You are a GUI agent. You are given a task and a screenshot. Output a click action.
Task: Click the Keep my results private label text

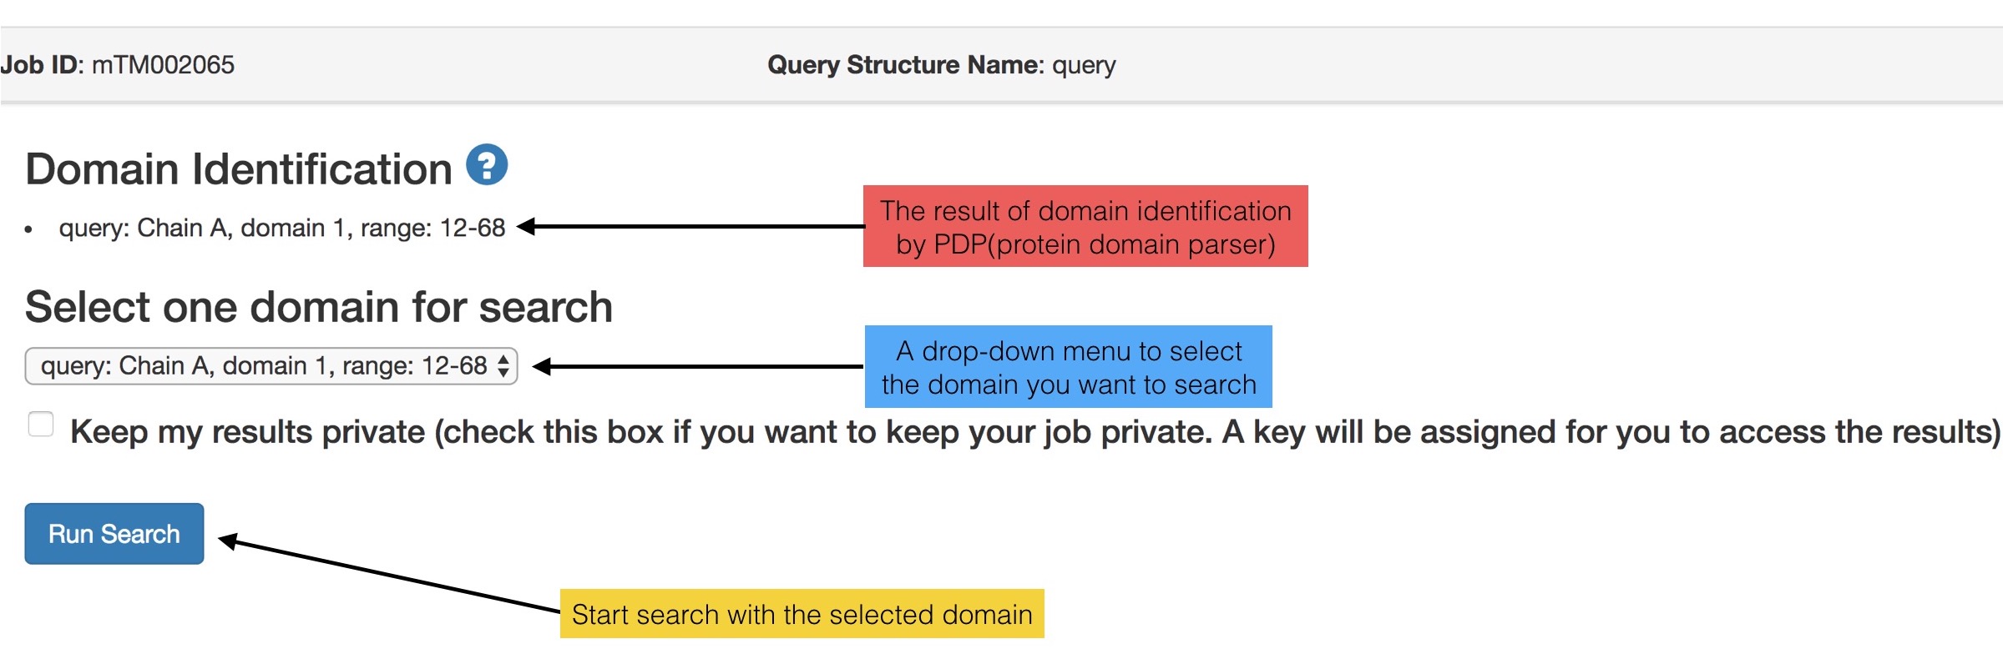(1035, 432)
